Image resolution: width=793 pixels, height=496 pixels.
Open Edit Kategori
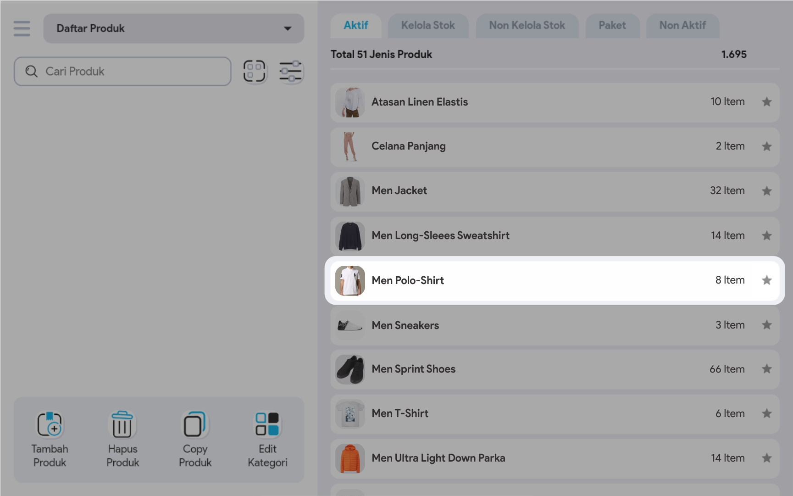(x=267, y=424)
